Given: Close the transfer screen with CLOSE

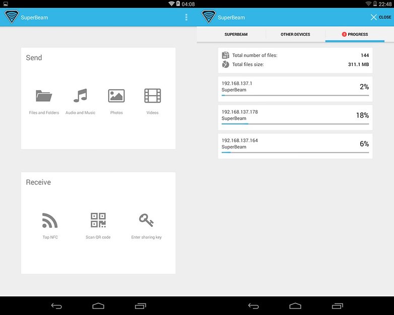Looking at the screenshot, I should (381, 17).
